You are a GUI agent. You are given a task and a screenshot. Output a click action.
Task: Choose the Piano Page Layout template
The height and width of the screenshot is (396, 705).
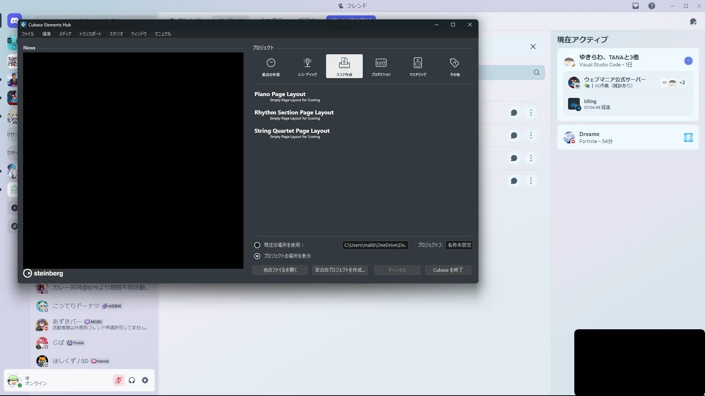(280, 95)
